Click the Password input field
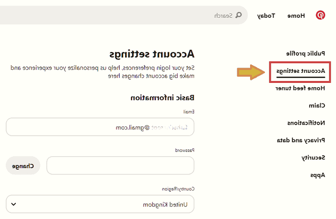The height and width of the screenshot is (219, 336). (120, 166)
